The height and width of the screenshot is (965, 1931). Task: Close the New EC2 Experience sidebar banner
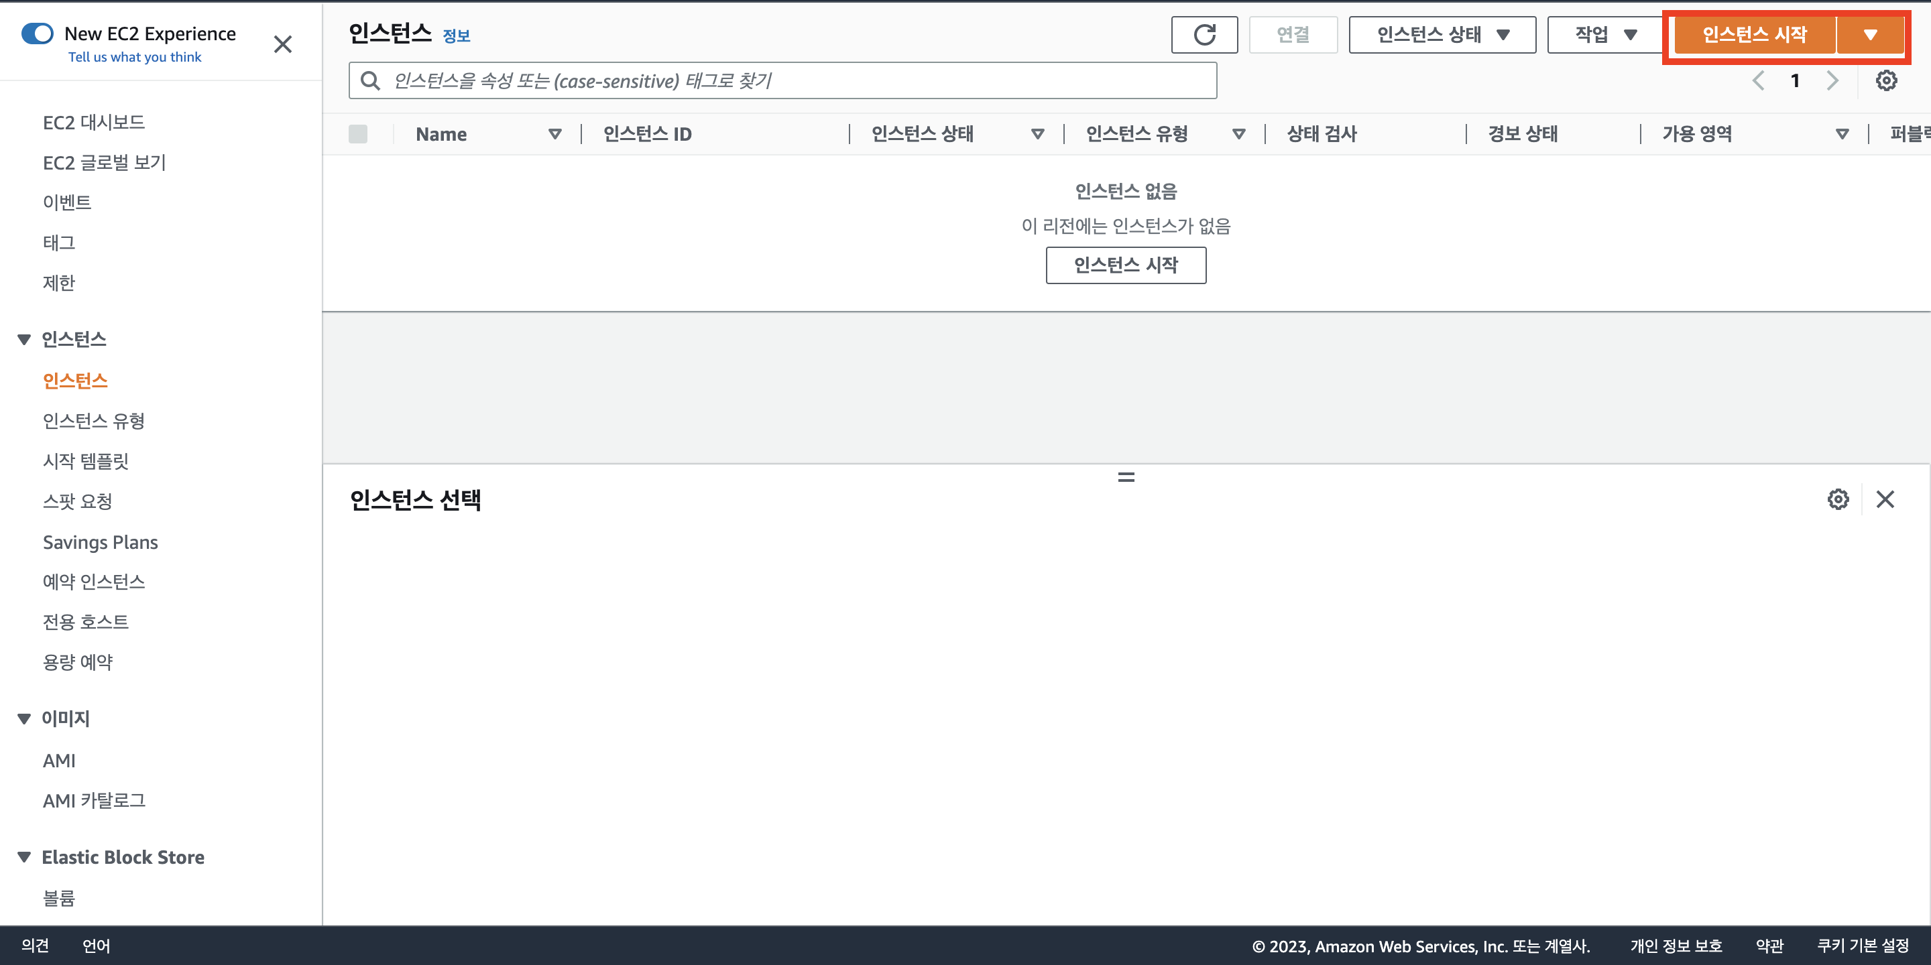(282, 44)
